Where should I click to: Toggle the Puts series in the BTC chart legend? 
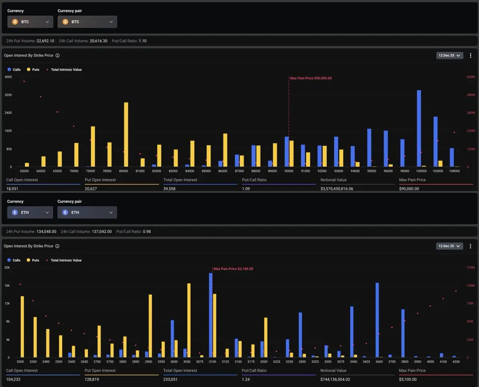33,69
